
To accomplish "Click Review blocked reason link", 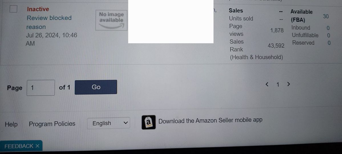I will coord(49,22).
